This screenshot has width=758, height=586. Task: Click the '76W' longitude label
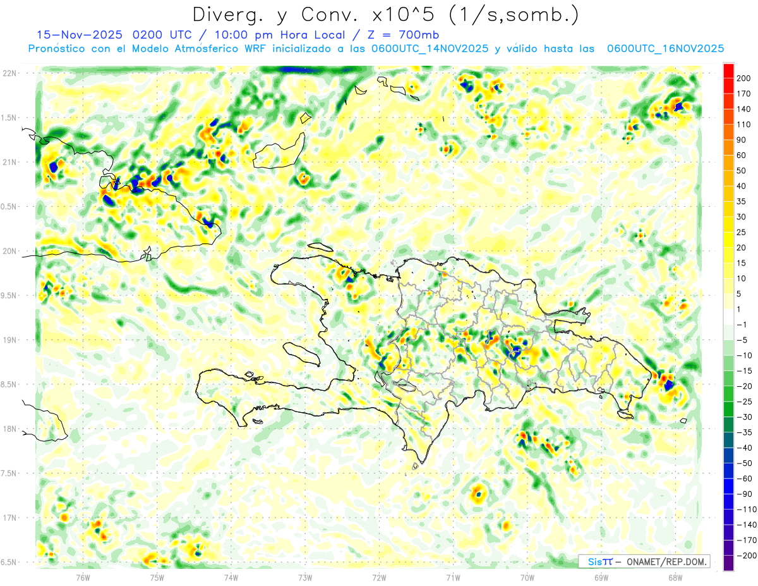pos(83,577)
